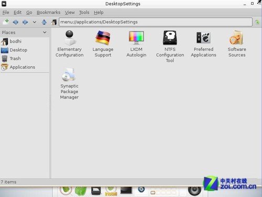Viewport: 262px width, 197px height.
Task: Click the address bar path field
Action: click(156, 22)
